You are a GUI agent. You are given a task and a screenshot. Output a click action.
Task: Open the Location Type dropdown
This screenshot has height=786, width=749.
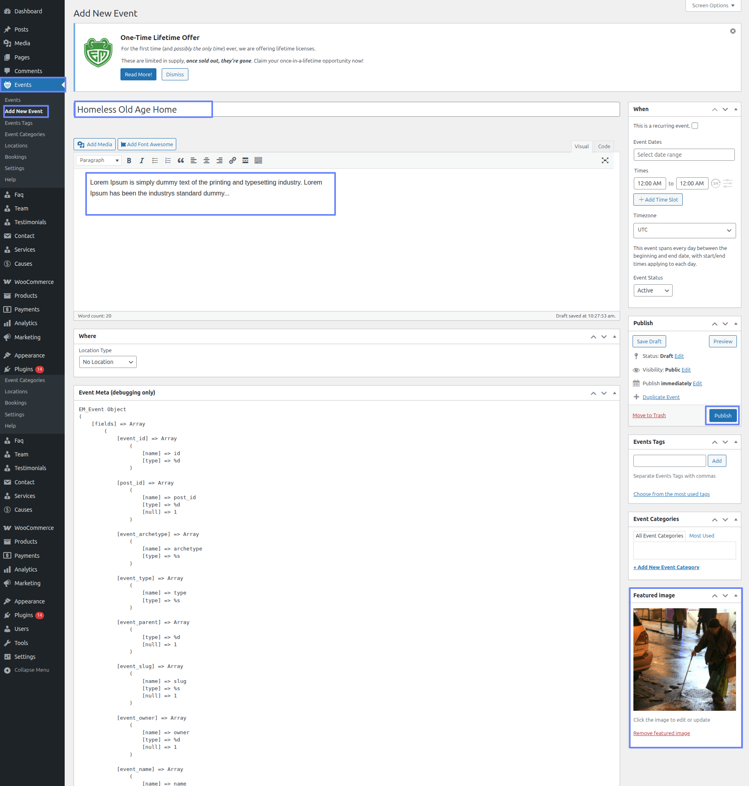point(108,362)
